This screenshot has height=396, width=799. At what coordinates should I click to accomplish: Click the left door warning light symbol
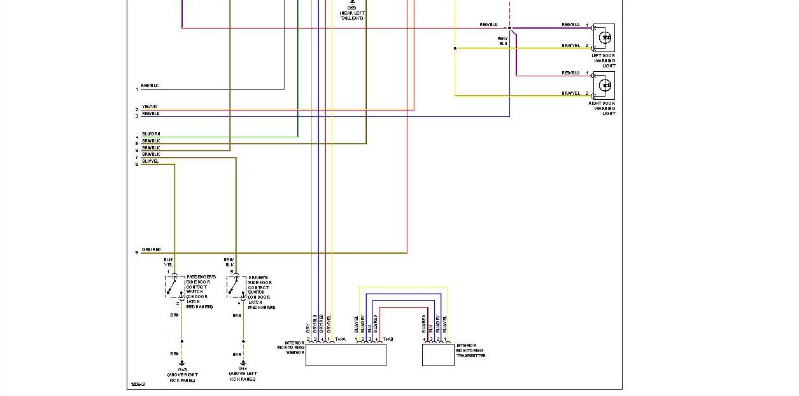604,38
